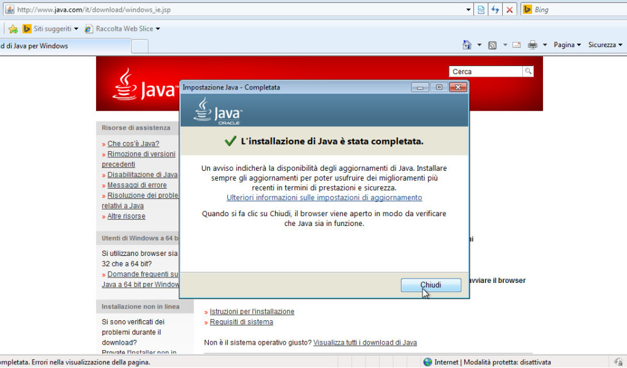Click the Java Oracle logo in dialog

pyautogui.click(x=218, y=111)
